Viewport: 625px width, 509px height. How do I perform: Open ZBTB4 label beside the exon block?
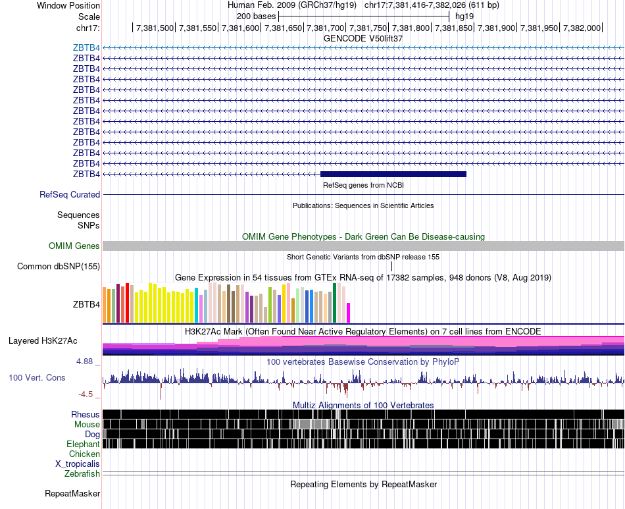[x=86, y=174]
